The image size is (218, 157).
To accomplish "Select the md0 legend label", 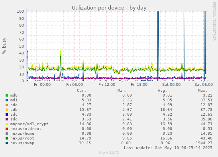I will (14, 95).
